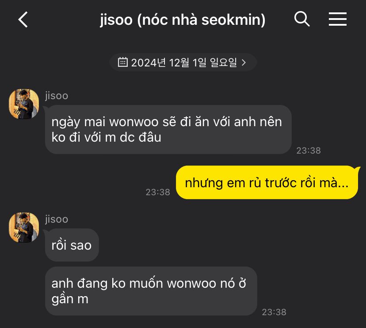Viewport: 366px width, 328px height.
Task: Tap the 'jisoo' name above 'rồi sao'
Action: pos(57,219)
